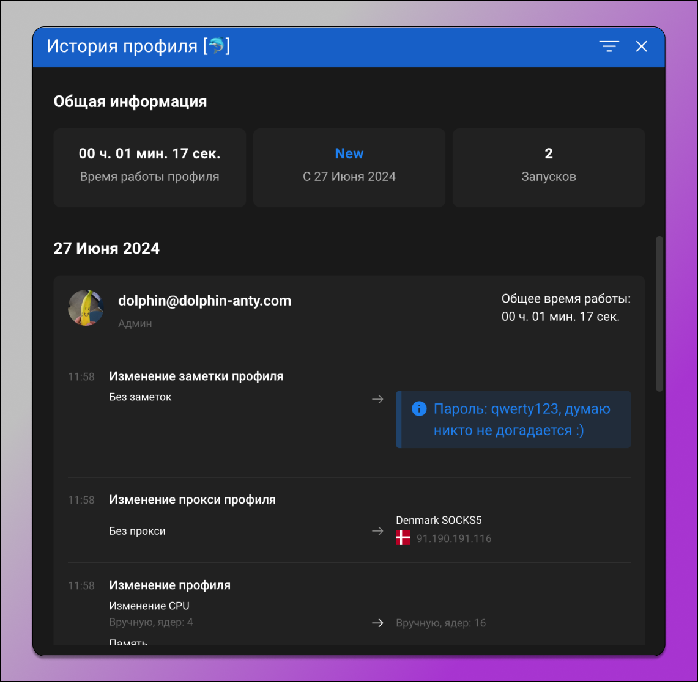Open the banana profile avatar
Viewport: 698px width, 682px height.
[x=86, y=308]
